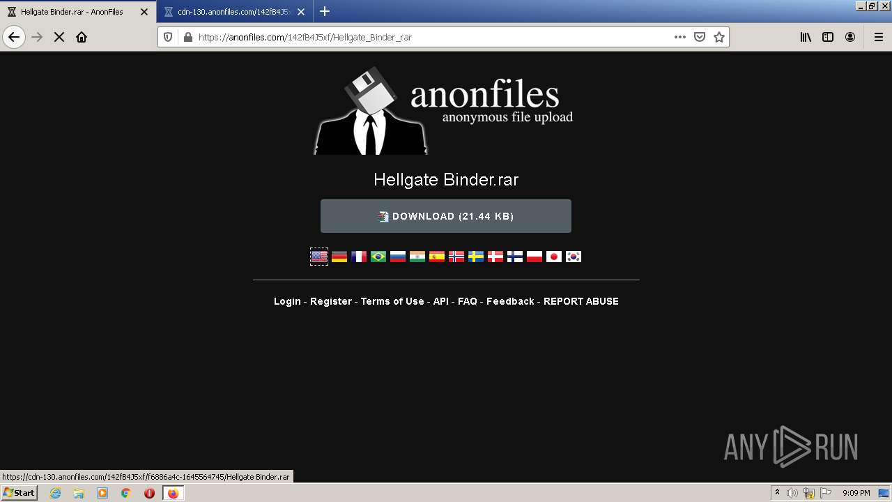Select the South Korean flag language
Image resolution: width=892 pixels, height=502 pixels.
[574, 257]
